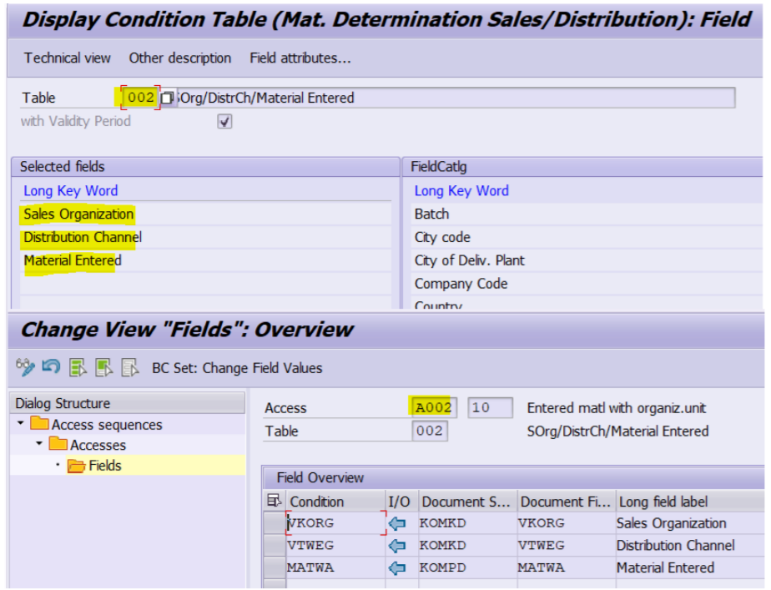Viewport: 771px width, 590px height.
Task: Click the Select All toolbar icon
Action: tap(78, 367)
